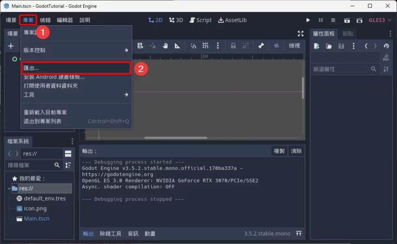Open inspector dock options menu
Image resolution: width=397 pixels, height=244 pixels.
coord(390,34)
